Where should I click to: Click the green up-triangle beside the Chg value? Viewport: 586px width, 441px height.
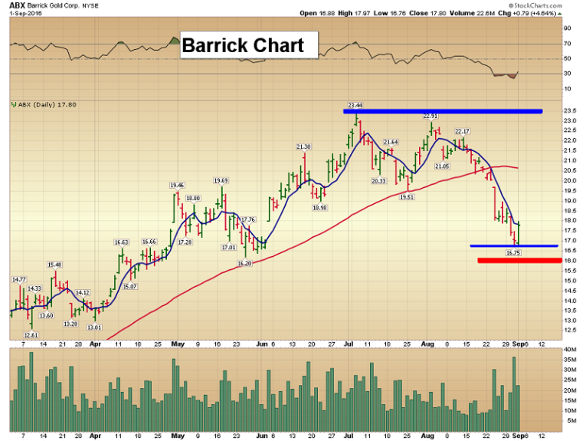coord(560,14)
